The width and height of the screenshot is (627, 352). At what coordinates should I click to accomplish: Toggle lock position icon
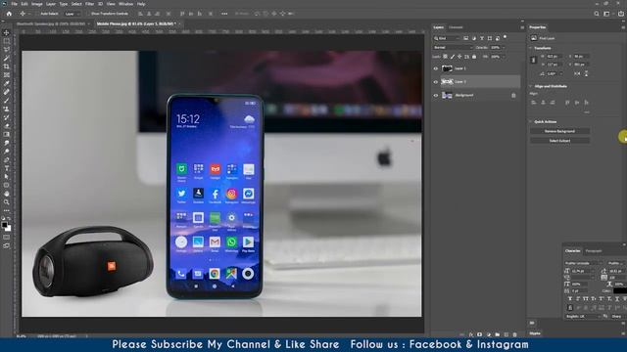459,57
